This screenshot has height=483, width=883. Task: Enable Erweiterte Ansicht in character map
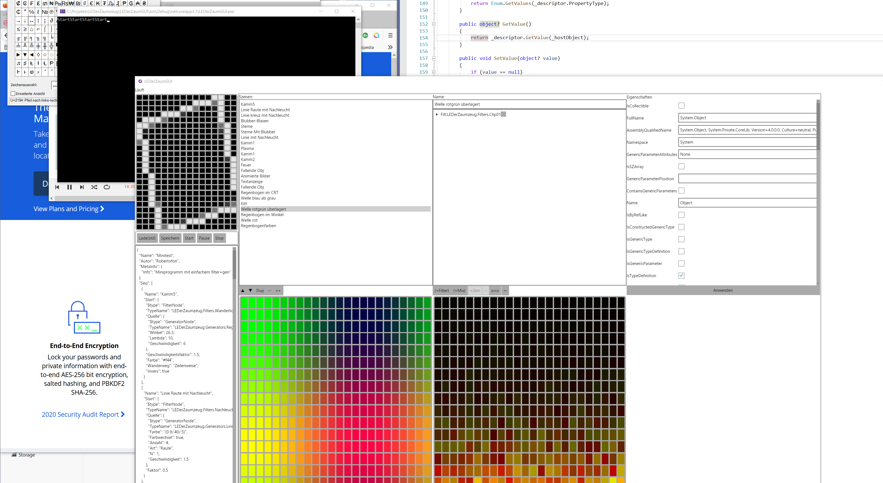tap(13, 94)
